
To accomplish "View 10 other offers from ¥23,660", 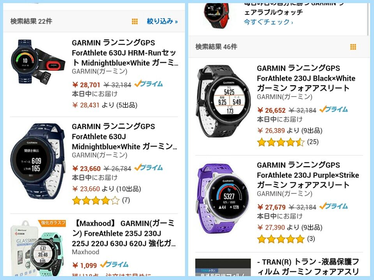I will pos(106,189).
